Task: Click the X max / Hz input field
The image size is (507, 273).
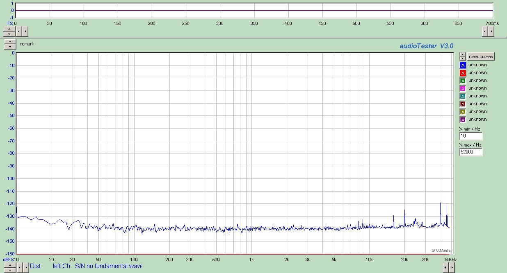Action: tap(471, 152)
